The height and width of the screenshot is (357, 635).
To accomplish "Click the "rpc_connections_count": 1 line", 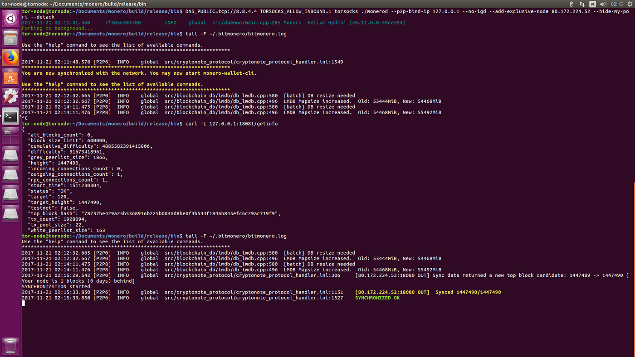I will pos(68,180).
